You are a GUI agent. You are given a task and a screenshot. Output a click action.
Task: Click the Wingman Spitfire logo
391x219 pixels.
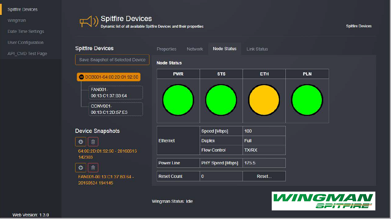(x=323, y=201)
